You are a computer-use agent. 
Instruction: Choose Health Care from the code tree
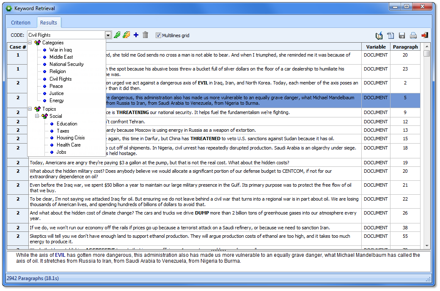tap(69, 145)
